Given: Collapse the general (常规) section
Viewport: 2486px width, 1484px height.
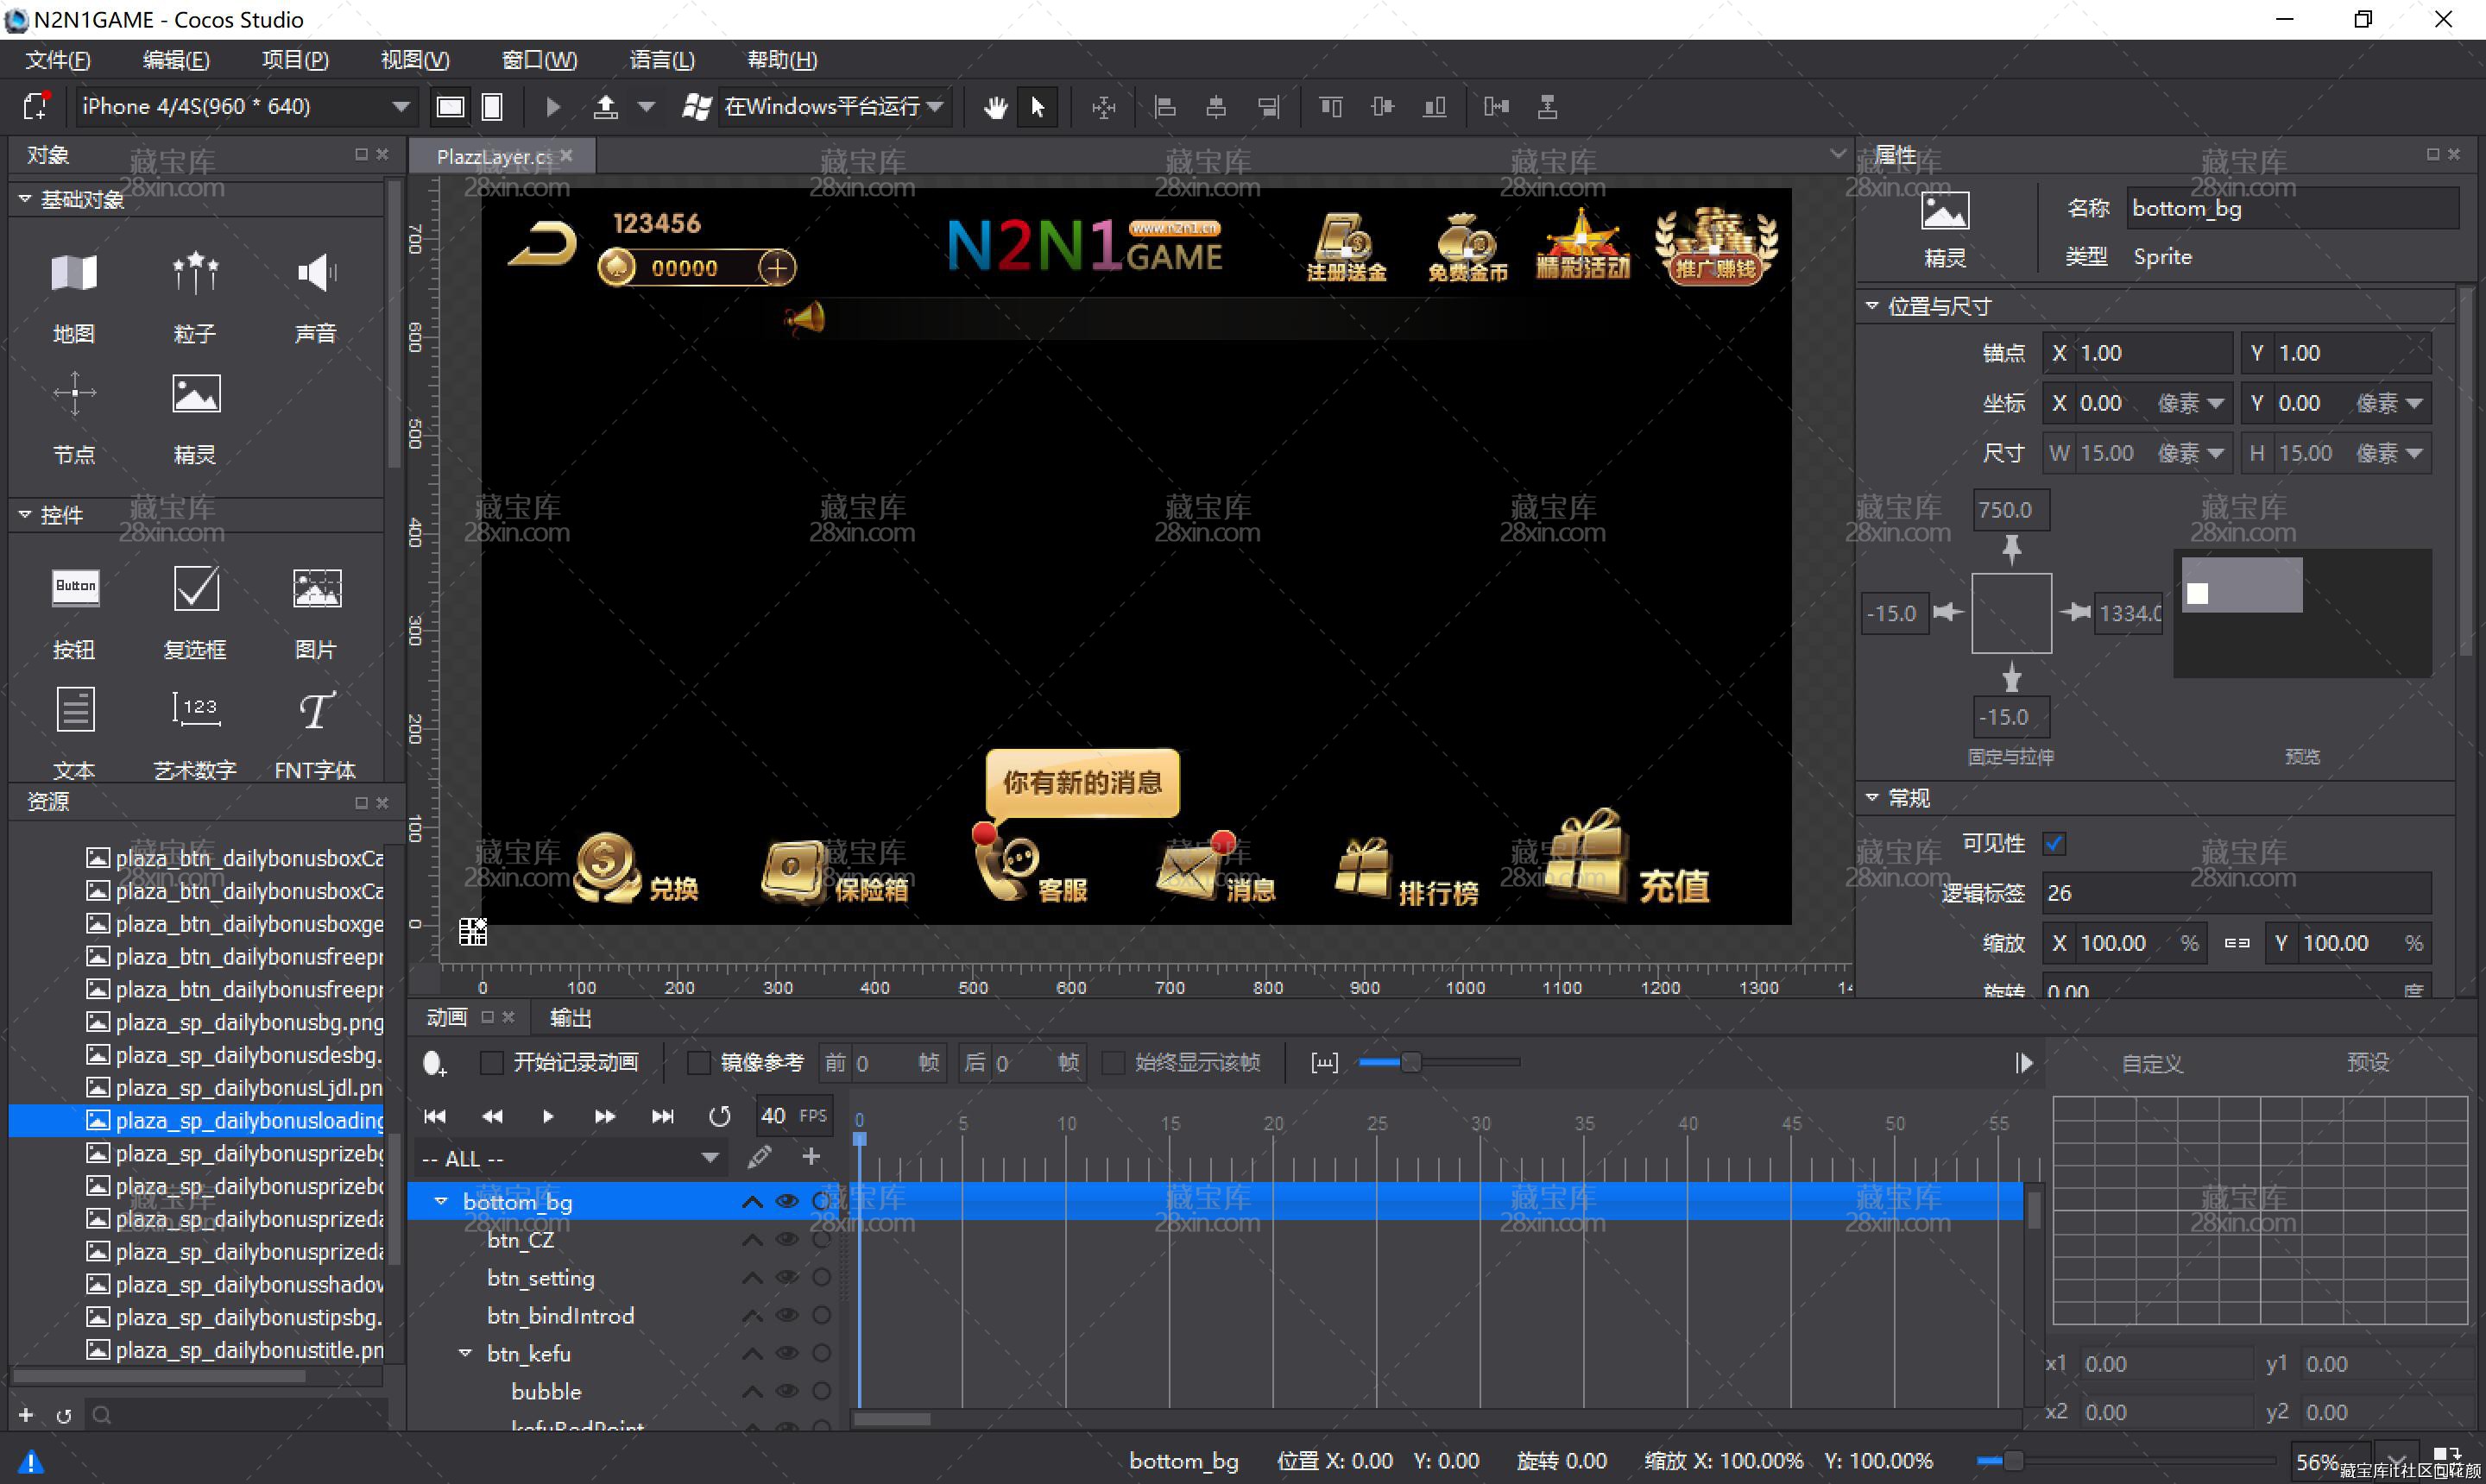Looking at the screenshot, I should pos(1871,797).
